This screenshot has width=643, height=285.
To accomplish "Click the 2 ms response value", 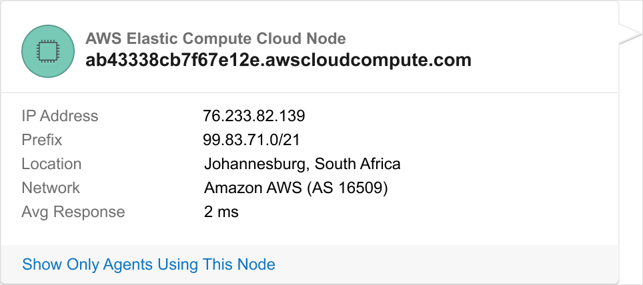I will tap(221, 212).
